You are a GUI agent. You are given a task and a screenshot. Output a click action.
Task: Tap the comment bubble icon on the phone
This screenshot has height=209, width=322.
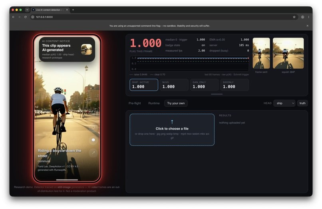[x=93, y=140]
